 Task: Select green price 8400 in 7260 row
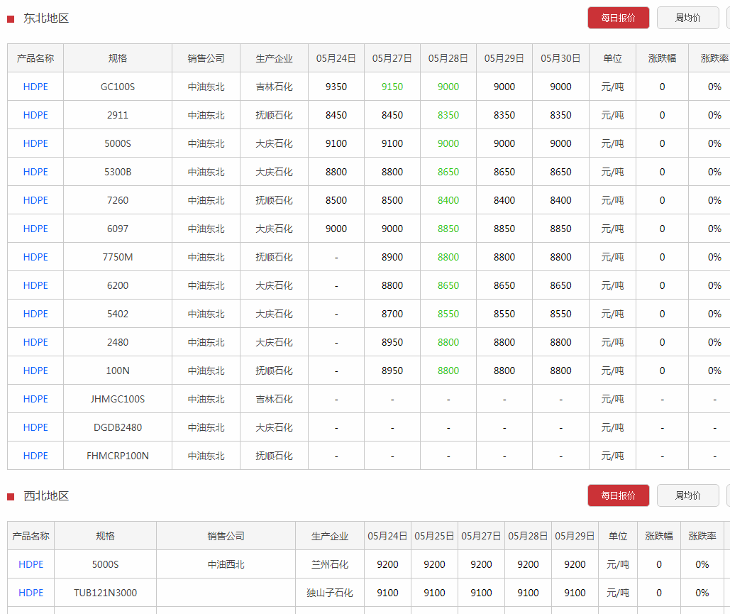click(448, 200)
